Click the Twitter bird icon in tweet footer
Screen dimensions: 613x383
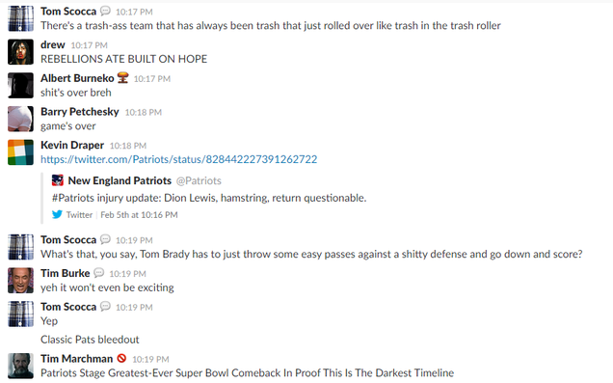click(x=57, y=214)
